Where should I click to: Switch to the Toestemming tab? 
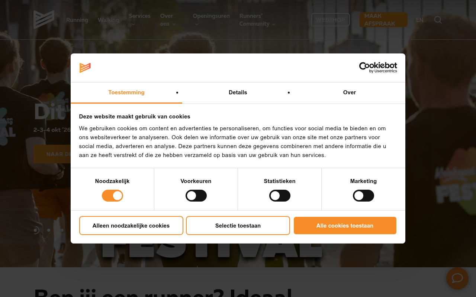click(126, 92)
